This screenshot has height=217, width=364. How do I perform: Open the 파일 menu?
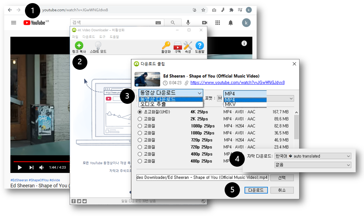click(x=75, y=37)
